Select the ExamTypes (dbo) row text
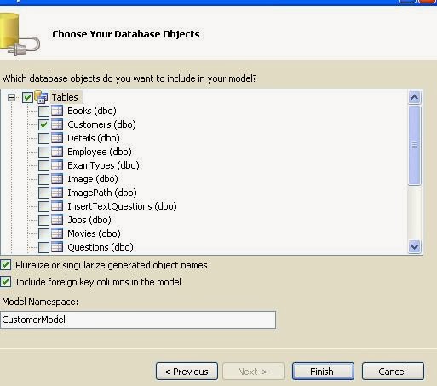Screen dimensions: 437x386 tap(103, 165)
